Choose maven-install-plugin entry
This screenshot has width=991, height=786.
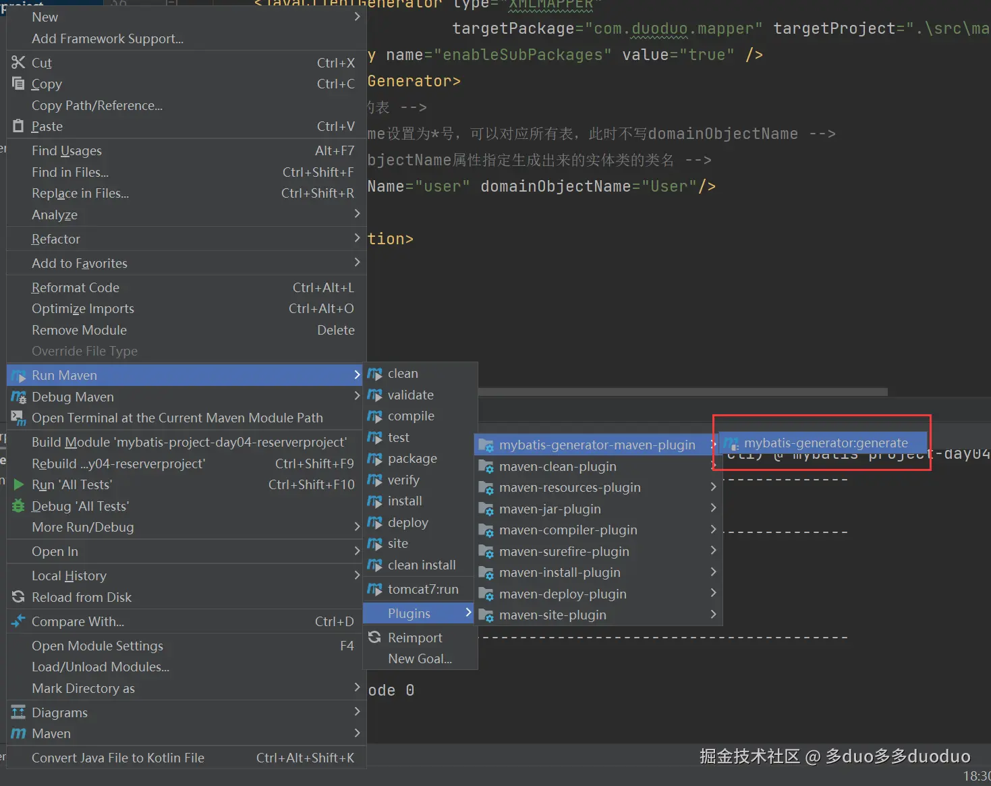coord(598,572)
